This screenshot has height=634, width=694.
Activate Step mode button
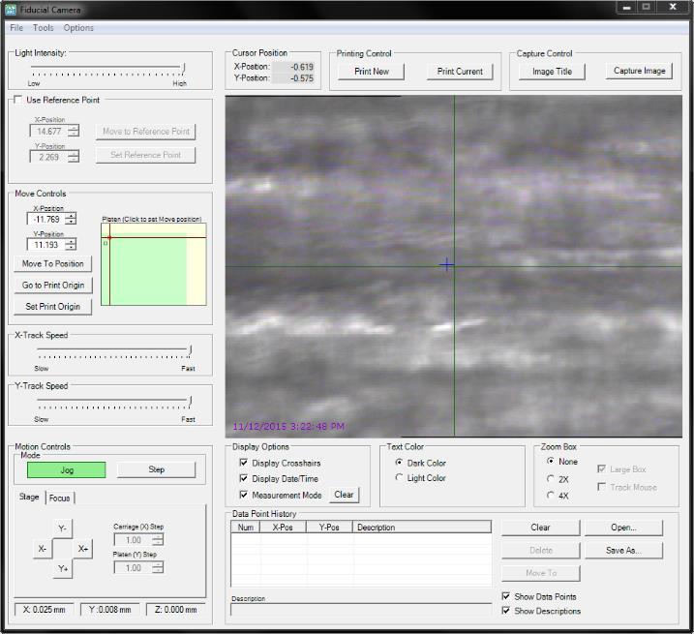pos(156,469)
